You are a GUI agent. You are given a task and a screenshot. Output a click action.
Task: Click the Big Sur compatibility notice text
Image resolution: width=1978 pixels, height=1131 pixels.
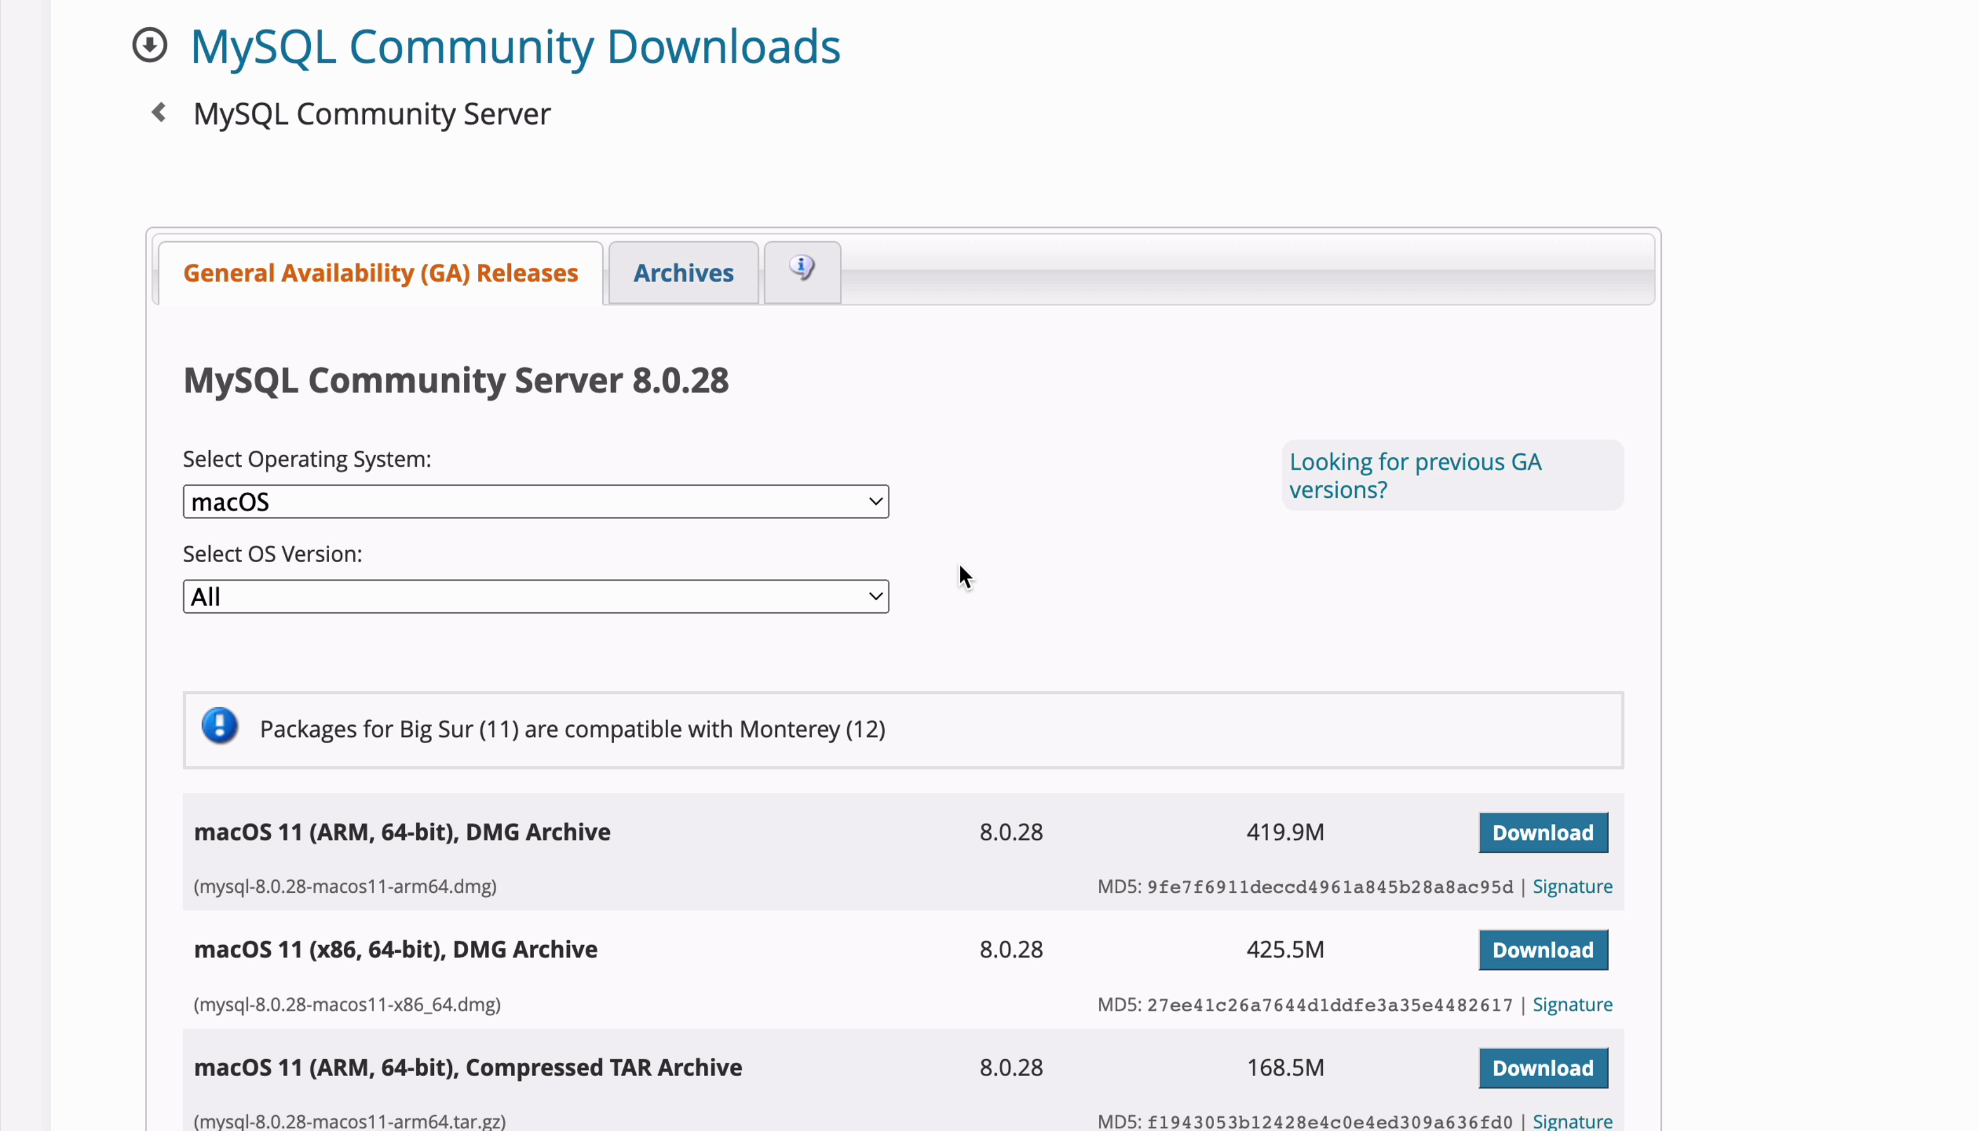pyautogui.click(x=572, y=730)
